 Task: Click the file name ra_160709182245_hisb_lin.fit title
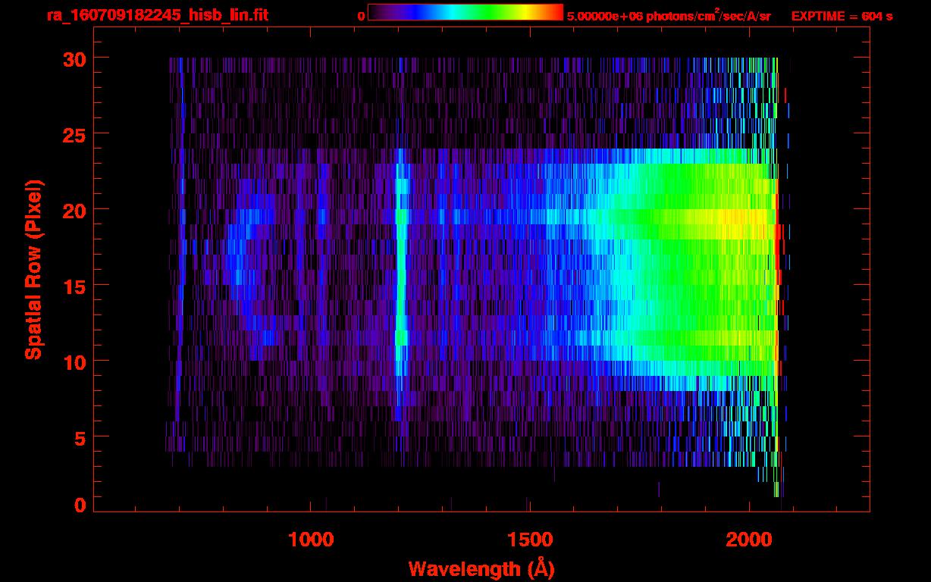[x=157, y=15]
